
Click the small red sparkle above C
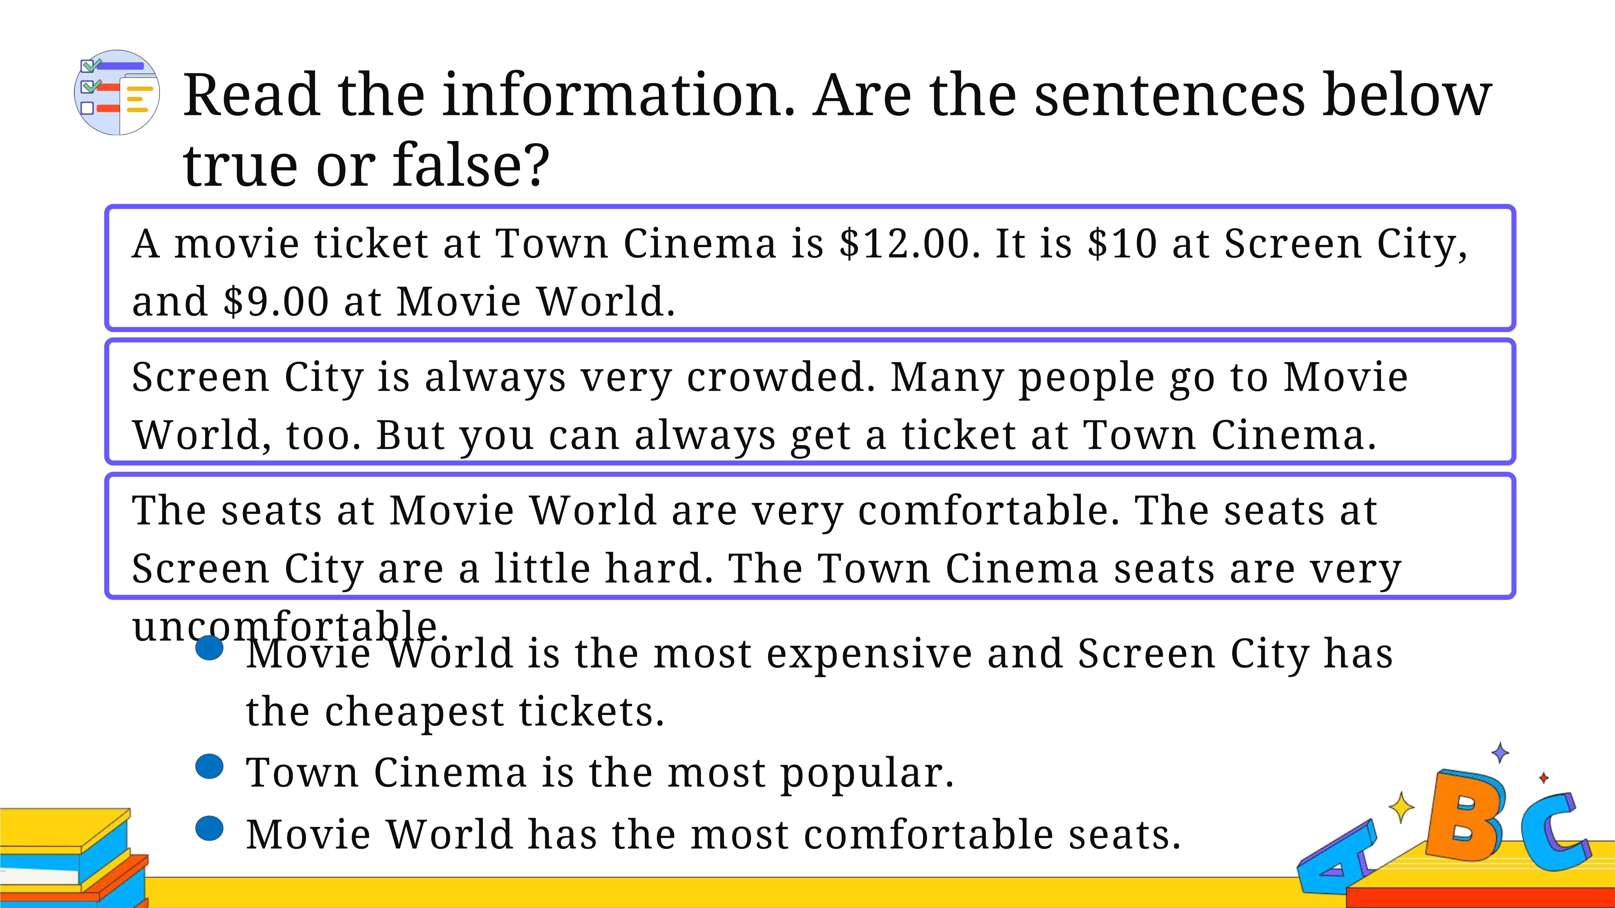point(1544,778)
